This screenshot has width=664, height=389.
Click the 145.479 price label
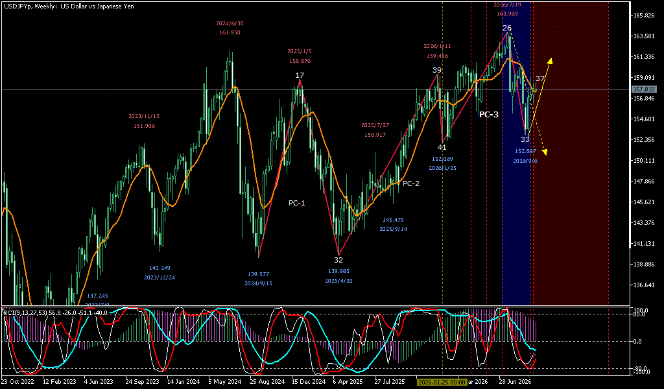click(393, 220)
